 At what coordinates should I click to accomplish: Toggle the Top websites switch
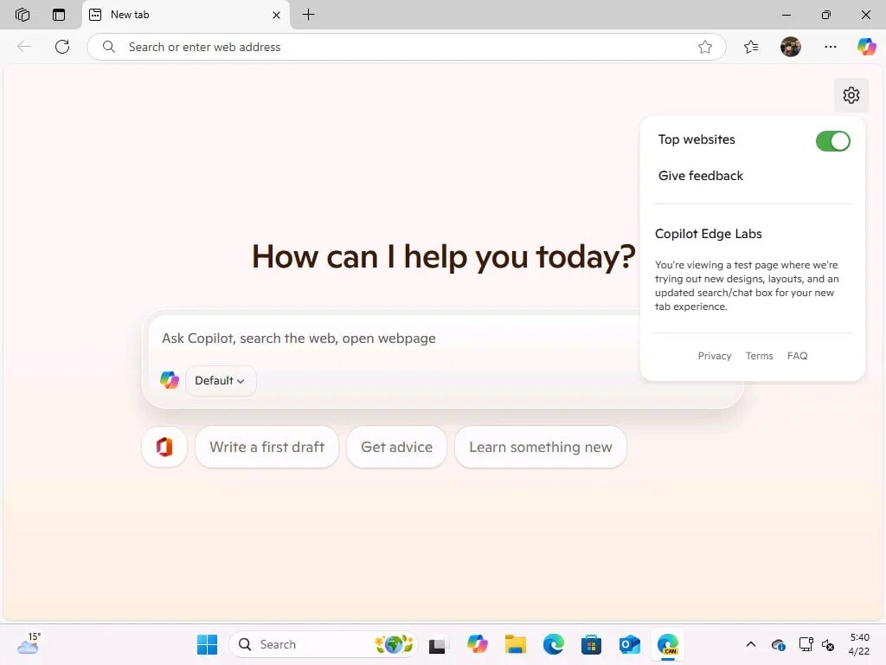pyautogui.click(x=832, y=141)
